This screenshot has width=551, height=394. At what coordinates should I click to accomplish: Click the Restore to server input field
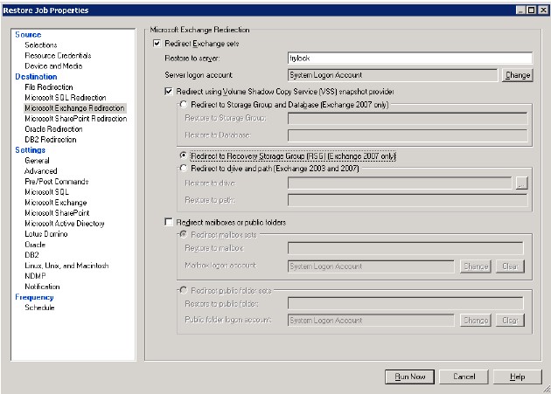(409, 59)
